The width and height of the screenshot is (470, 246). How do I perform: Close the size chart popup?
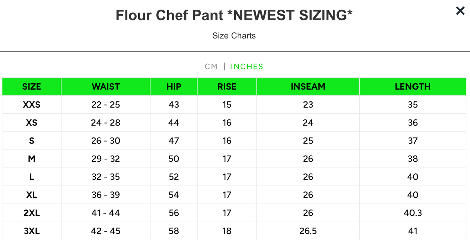[x=460, y=11]
